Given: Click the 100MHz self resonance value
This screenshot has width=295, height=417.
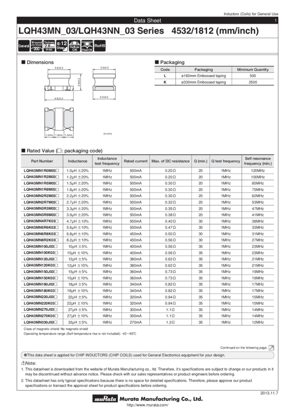Looking at the screenshot, I should pyautogui.click(x=258, y=177).
